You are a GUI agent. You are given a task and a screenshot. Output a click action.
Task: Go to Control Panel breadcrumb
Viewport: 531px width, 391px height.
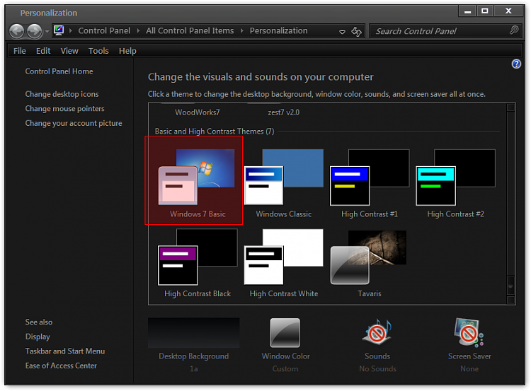(104, 31)
